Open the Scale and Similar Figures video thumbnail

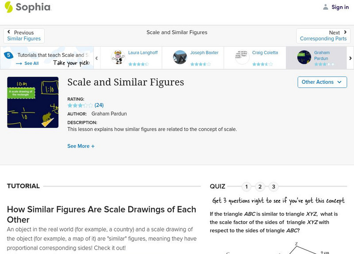point(33,102)
